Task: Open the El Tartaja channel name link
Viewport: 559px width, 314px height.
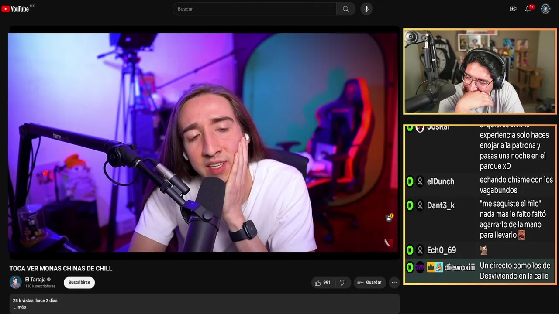Action: pyautogui.click(x=35, y=280)
